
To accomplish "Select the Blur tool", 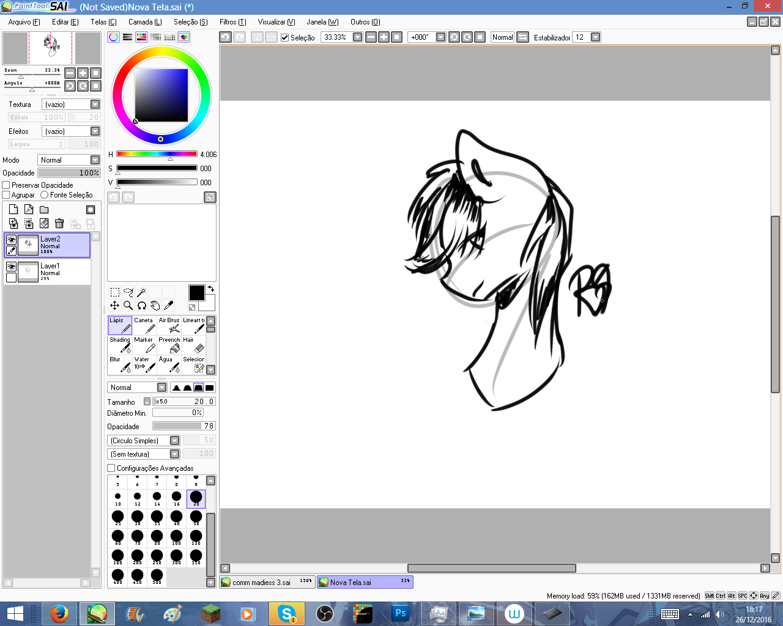I will pyautogui.click(x=120, y=364).
